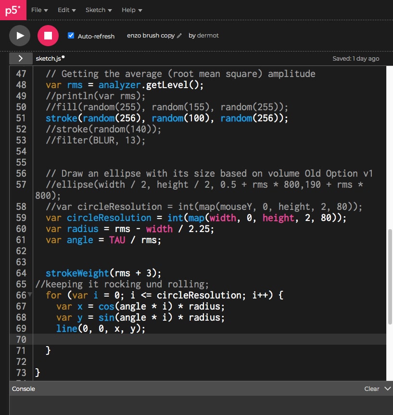Fold the for loop at line 66
Image resolution: width=393 pixels, height=415 pixels.
pos(30,295)
